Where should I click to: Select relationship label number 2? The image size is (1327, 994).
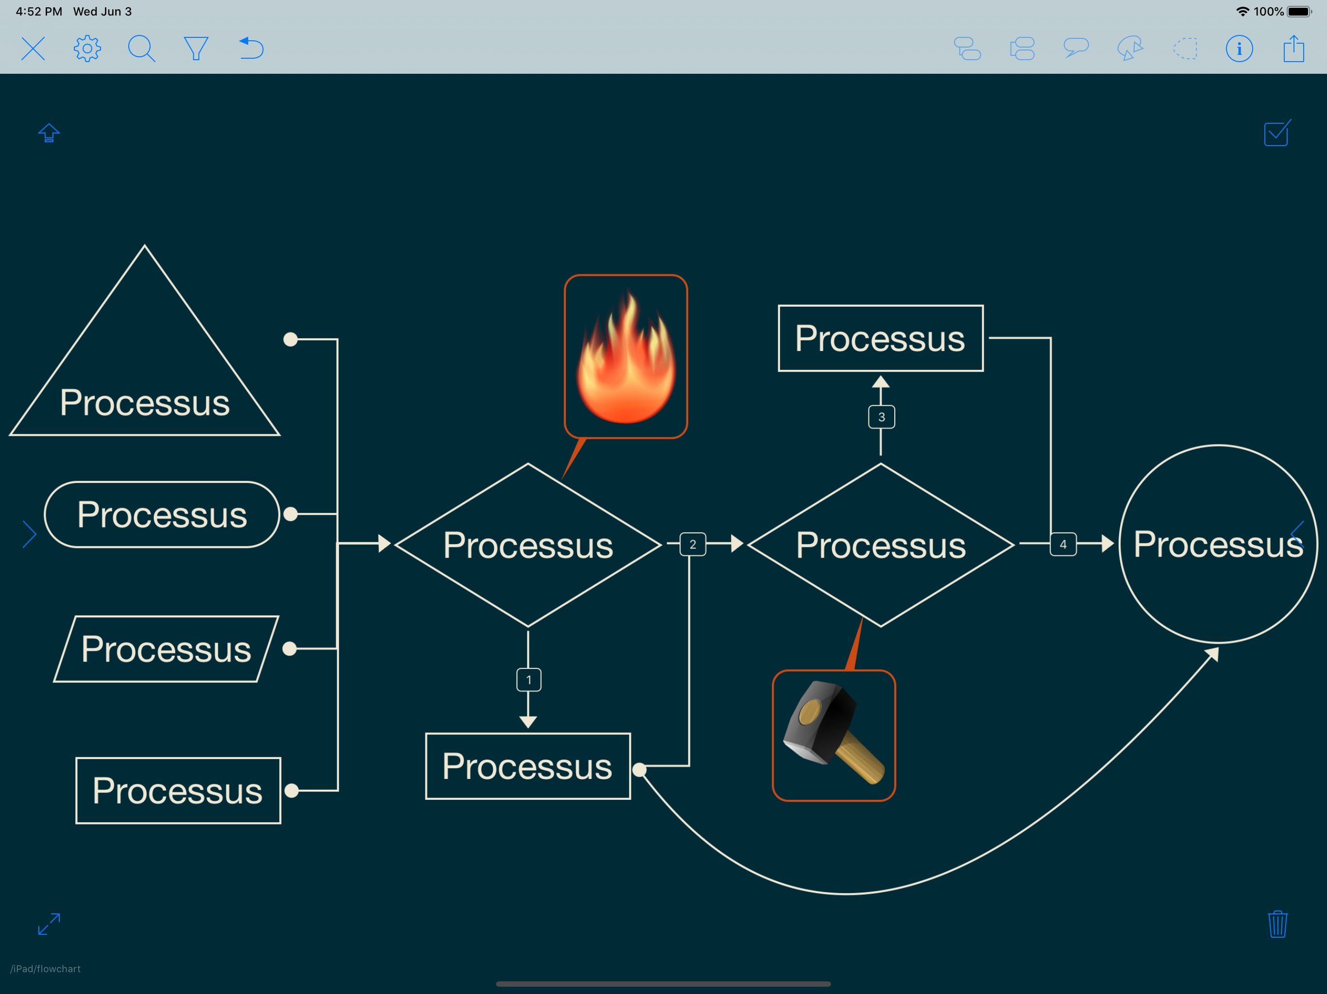pyautogui.click(x=692, y=545)
